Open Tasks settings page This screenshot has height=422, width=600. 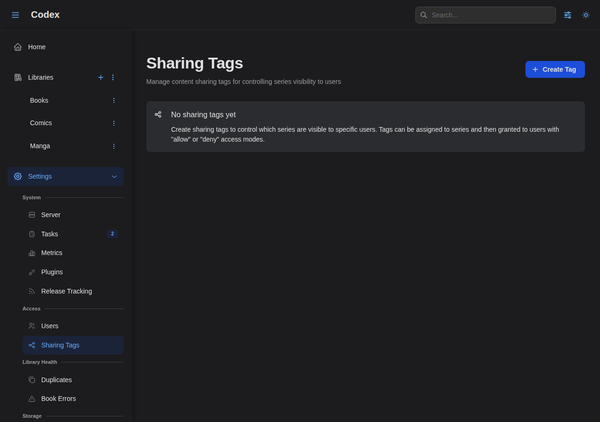[x=73, y=234]
